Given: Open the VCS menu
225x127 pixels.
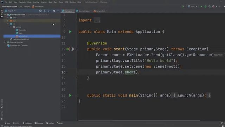Looking at the screenshot, I should [x=66, y=2].
